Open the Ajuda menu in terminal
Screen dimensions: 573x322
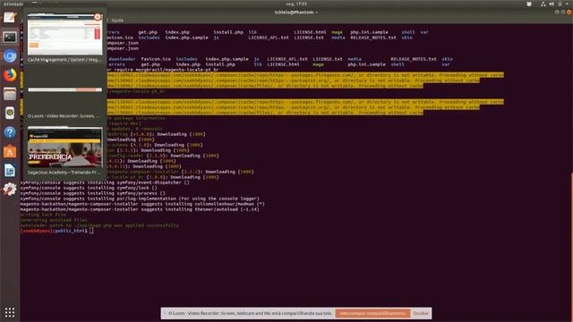click(117, 21)
